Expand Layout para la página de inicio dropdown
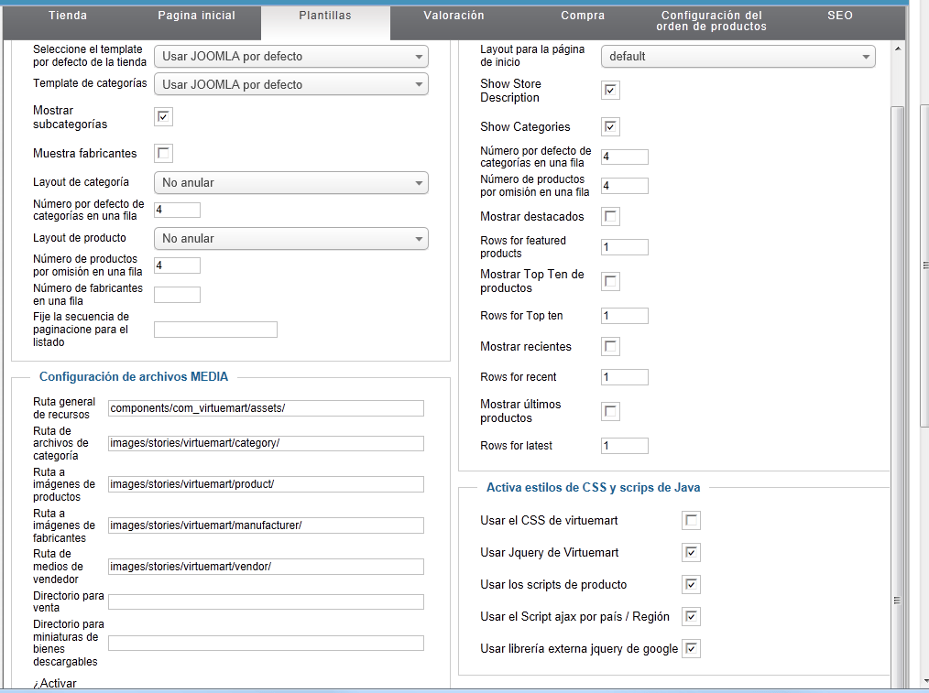929x693 pixels. 738,56
